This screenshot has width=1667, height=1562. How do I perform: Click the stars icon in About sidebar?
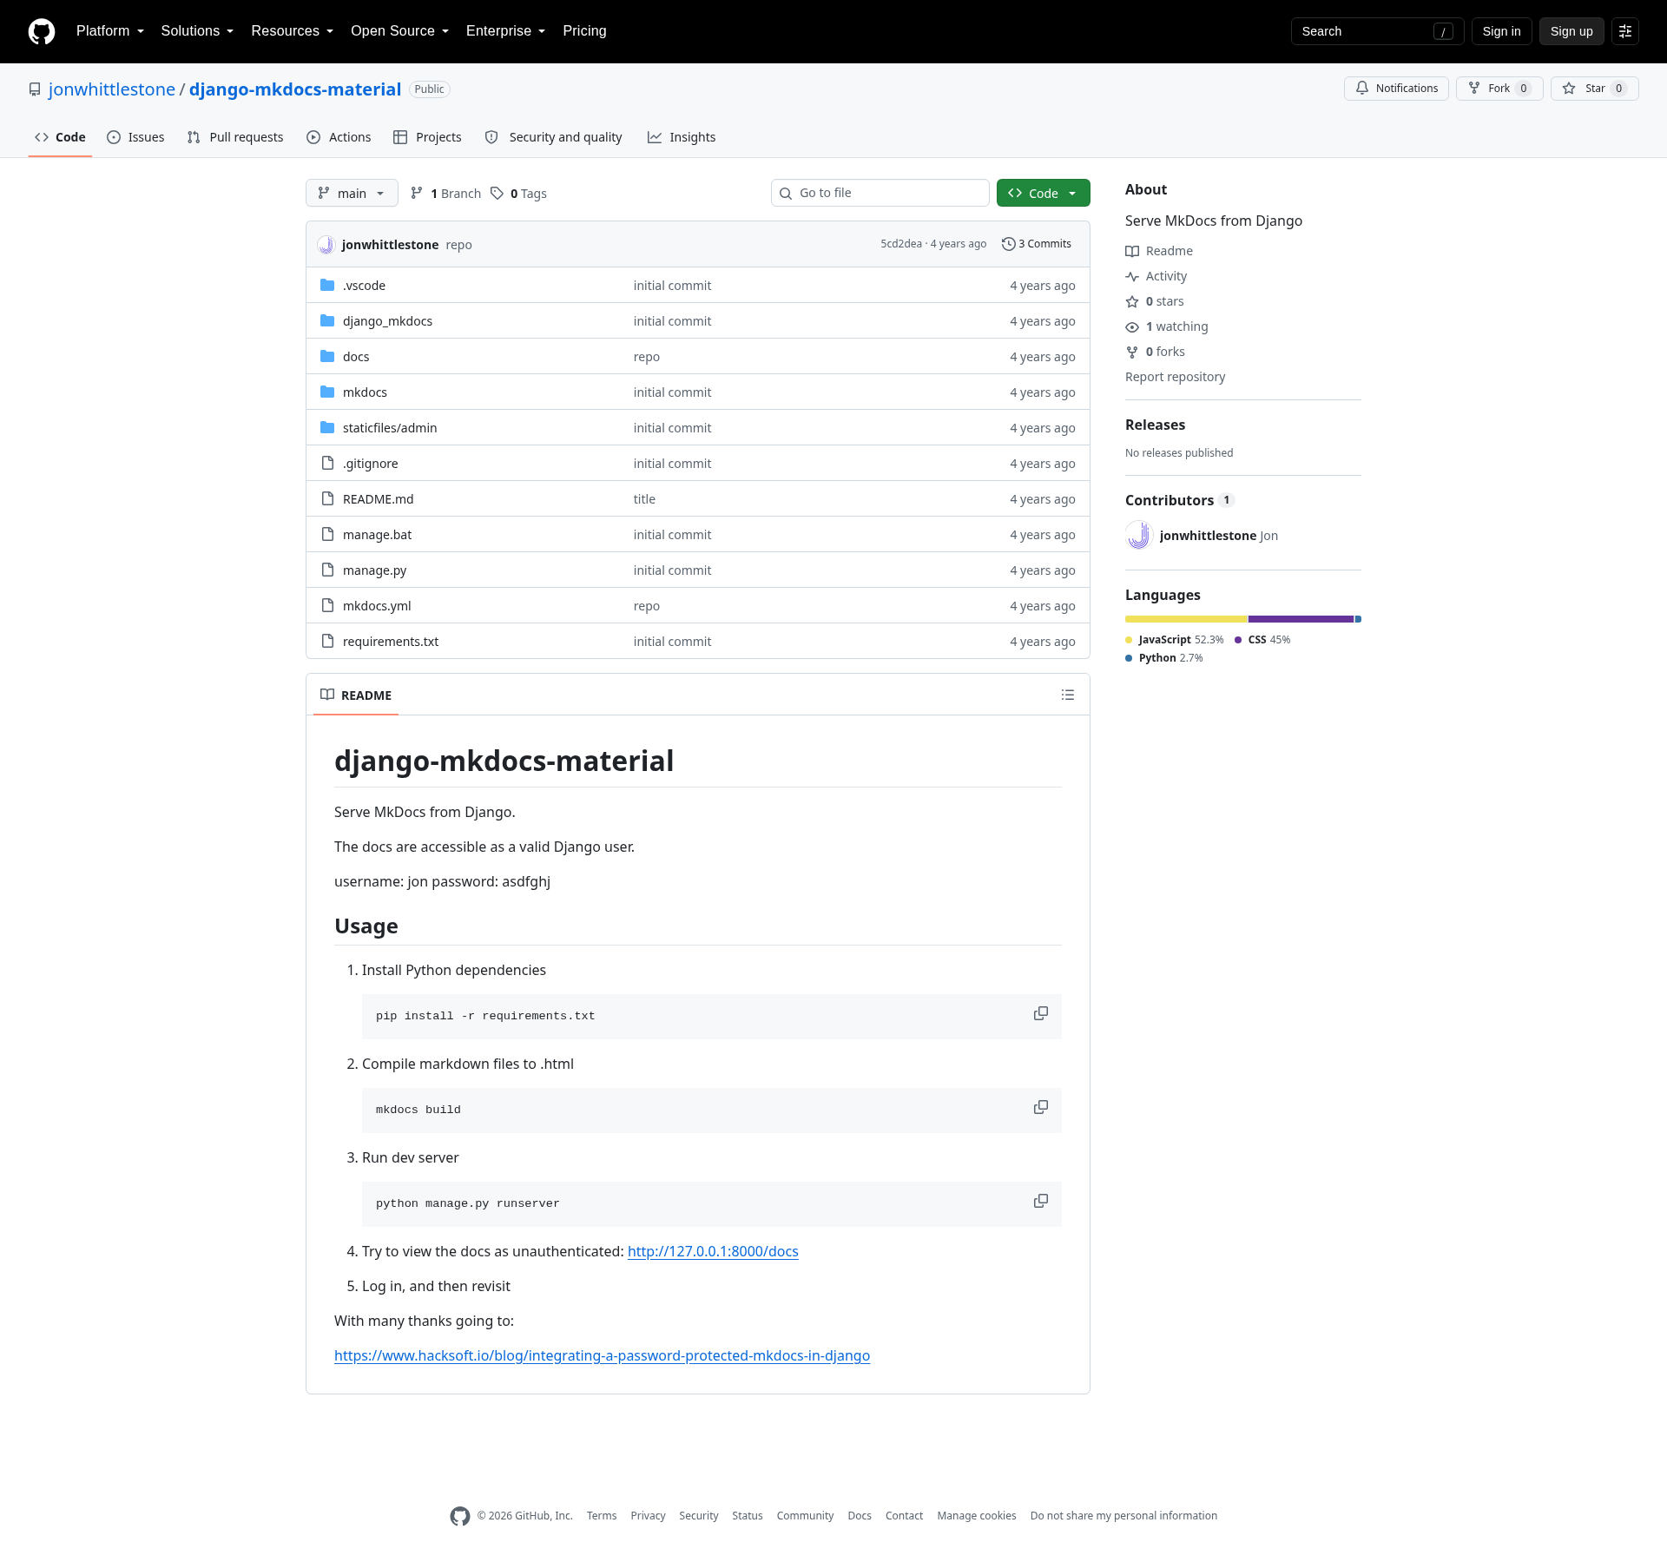[1132, 301]
